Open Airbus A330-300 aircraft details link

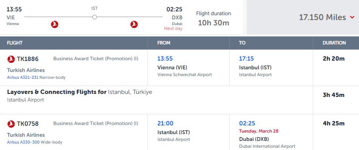click(x=23, y=142)
